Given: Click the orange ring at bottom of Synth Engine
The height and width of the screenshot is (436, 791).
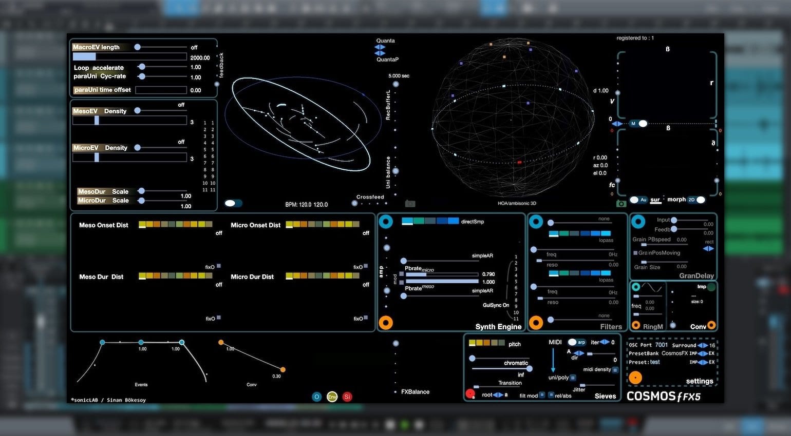Looking at the screenshot, I should (386, 323).
